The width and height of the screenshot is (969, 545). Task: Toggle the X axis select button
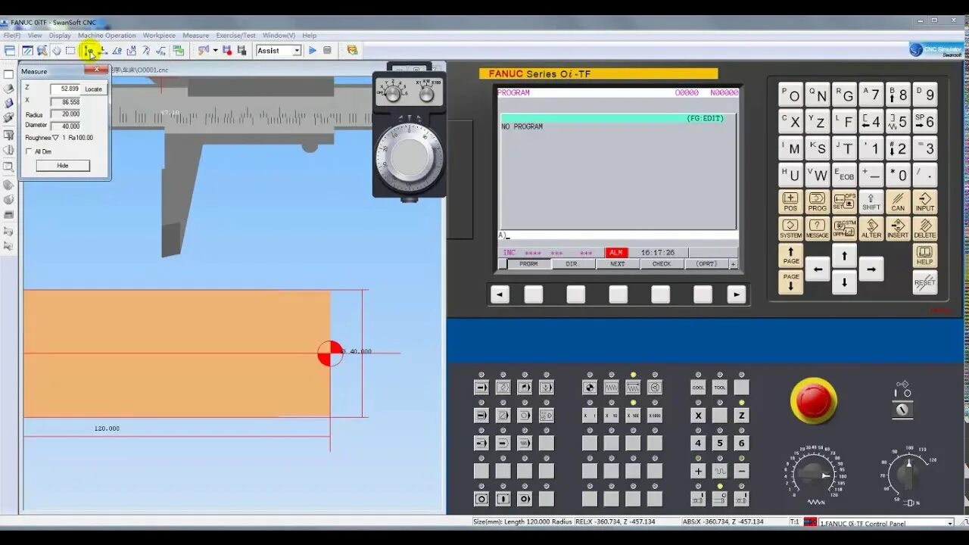point(698,416)
